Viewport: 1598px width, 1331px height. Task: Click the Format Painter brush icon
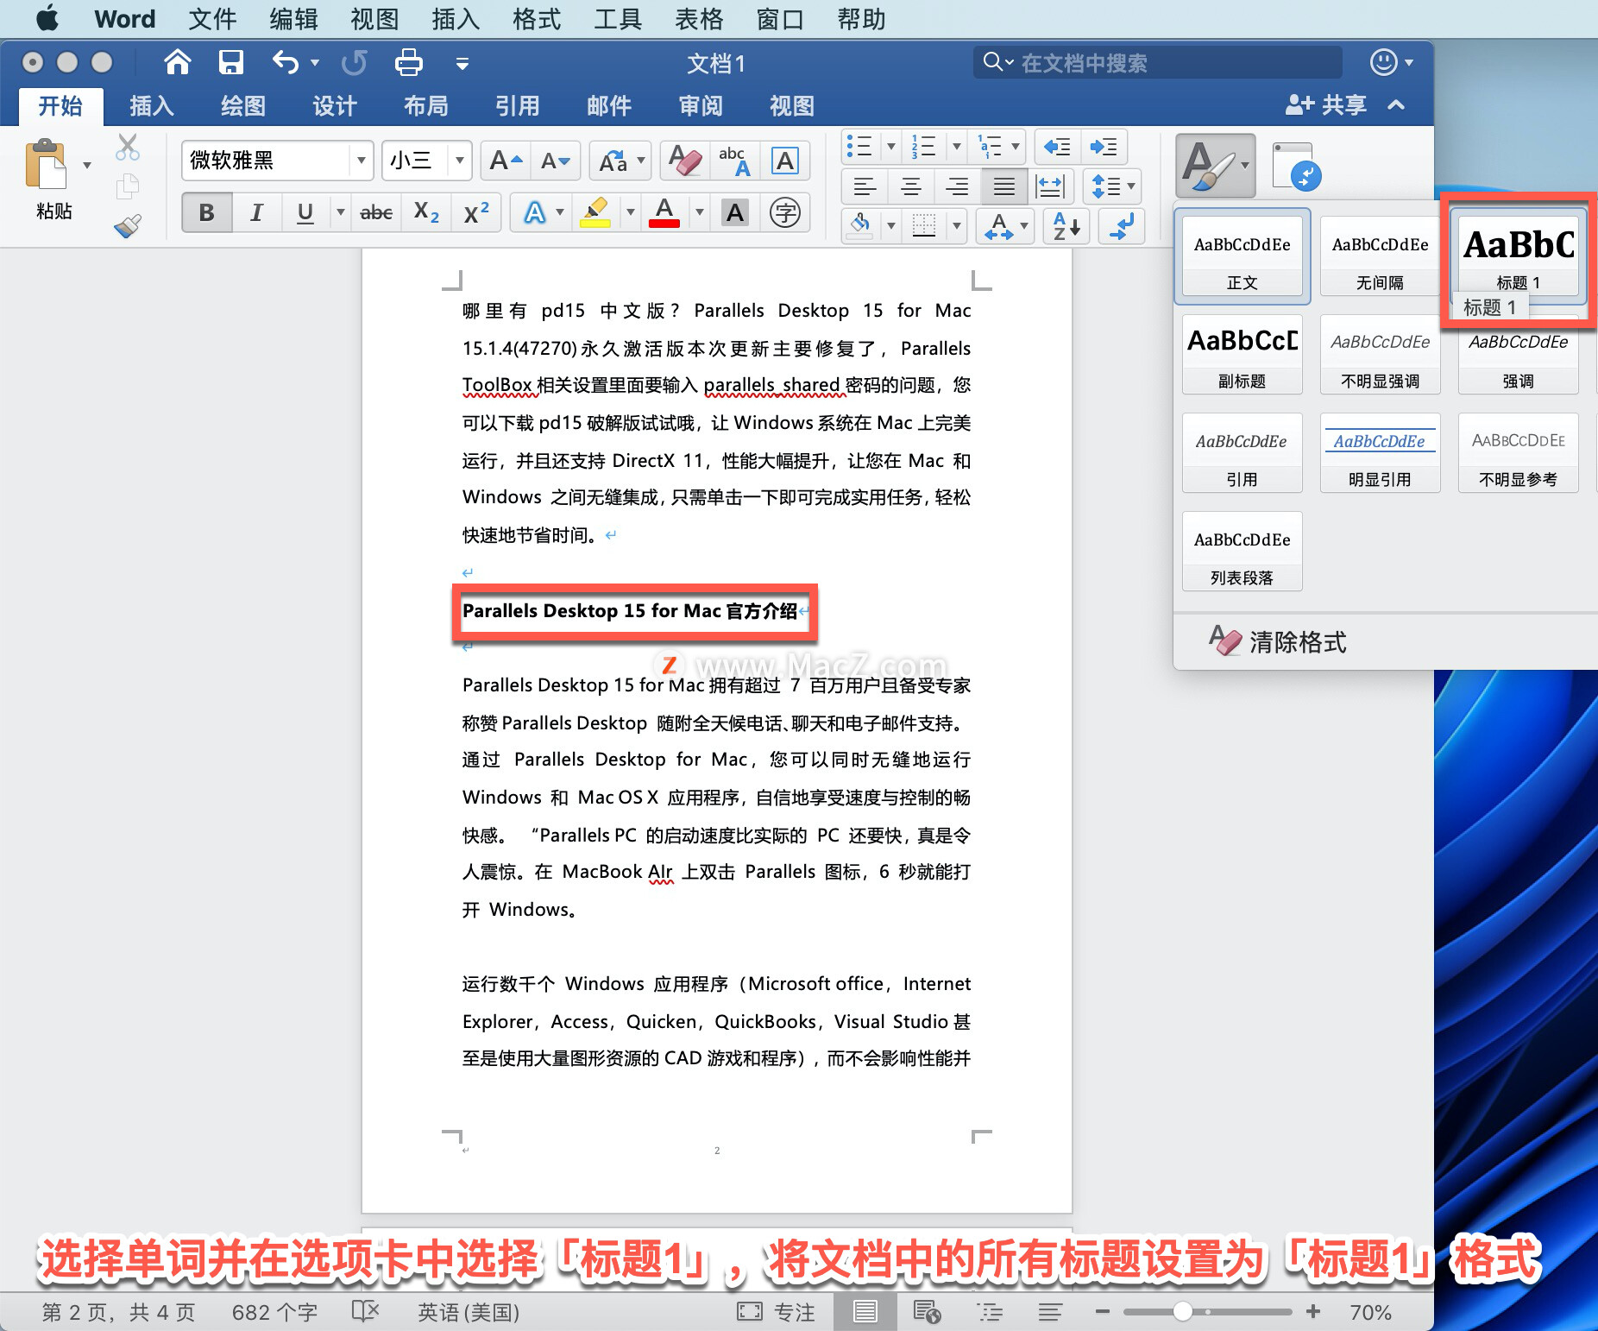pyautogui.click(x=128, y=226)
